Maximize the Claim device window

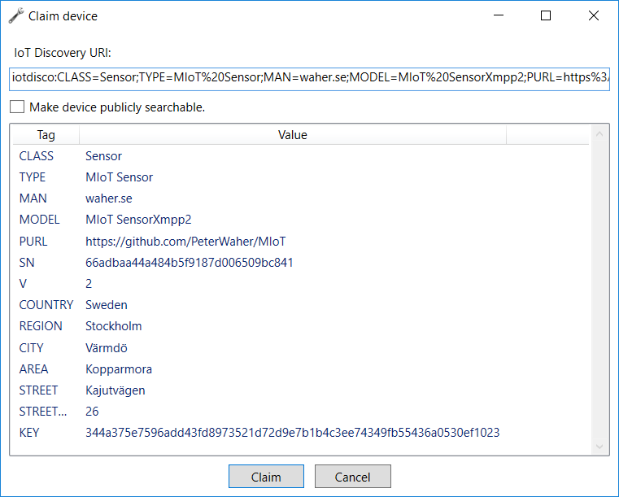tap(546, 15)
